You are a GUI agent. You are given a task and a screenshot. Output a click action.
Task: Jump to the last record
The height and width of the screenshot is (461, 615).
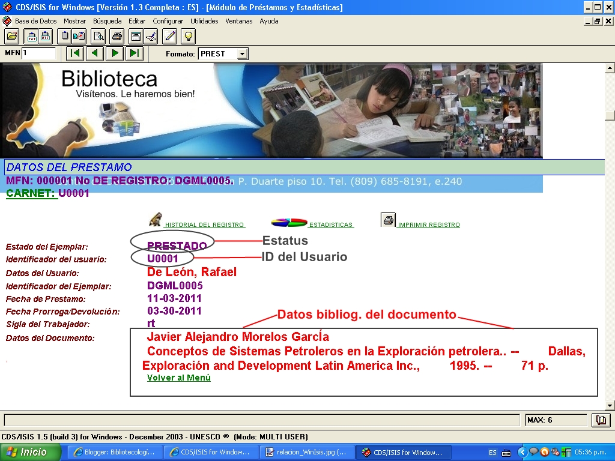[134, 53]
